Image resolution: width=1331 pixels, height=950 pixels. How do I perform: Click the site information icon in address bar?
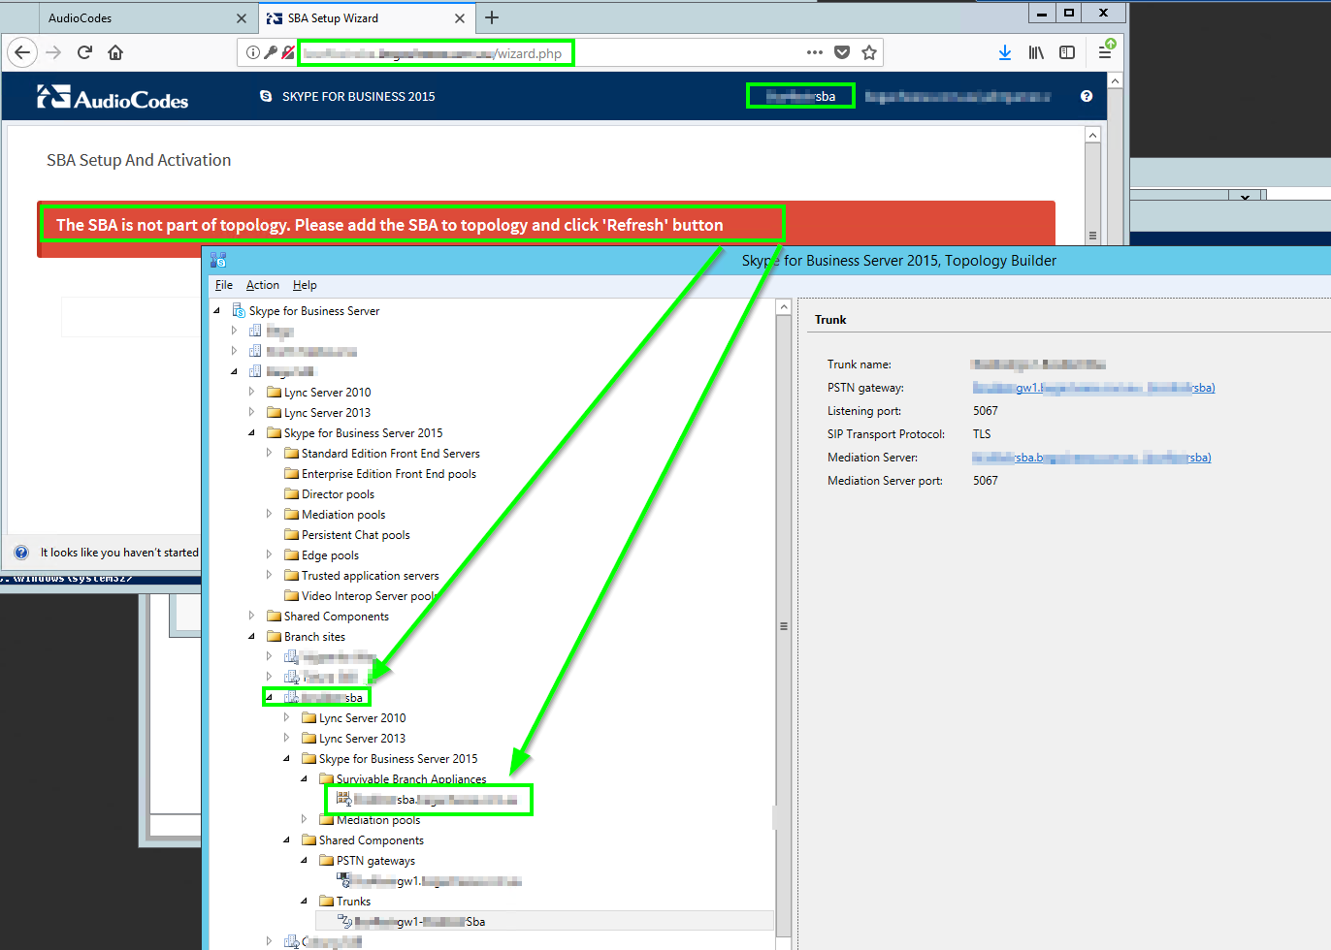[x=252, y=52]
